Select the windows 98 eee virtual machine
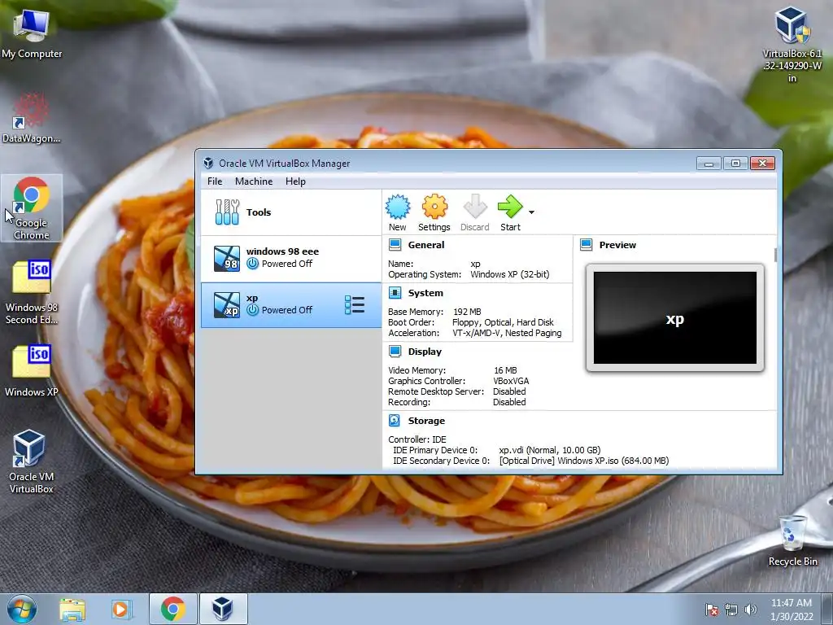This screenshot has width=833, height=625. [291, 258]
